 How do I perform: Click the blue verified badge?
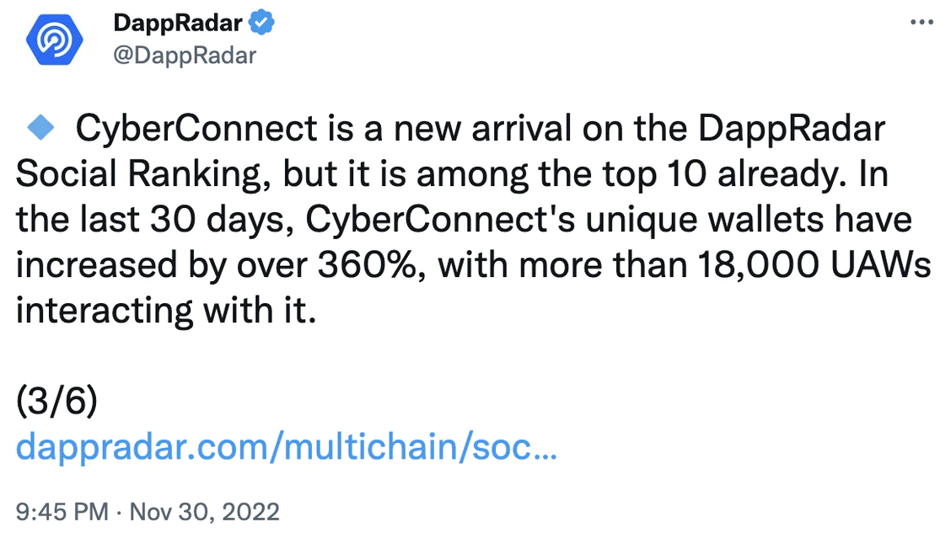click(x=261, y=23)
